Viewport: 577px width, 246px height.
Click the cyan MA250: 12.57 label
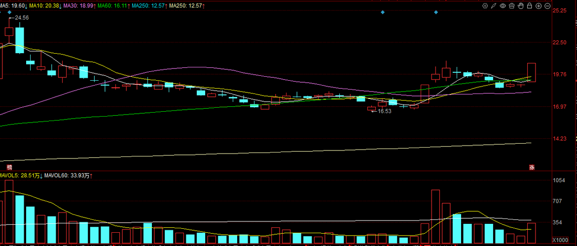pyautogui.click(x=150, y=5)
